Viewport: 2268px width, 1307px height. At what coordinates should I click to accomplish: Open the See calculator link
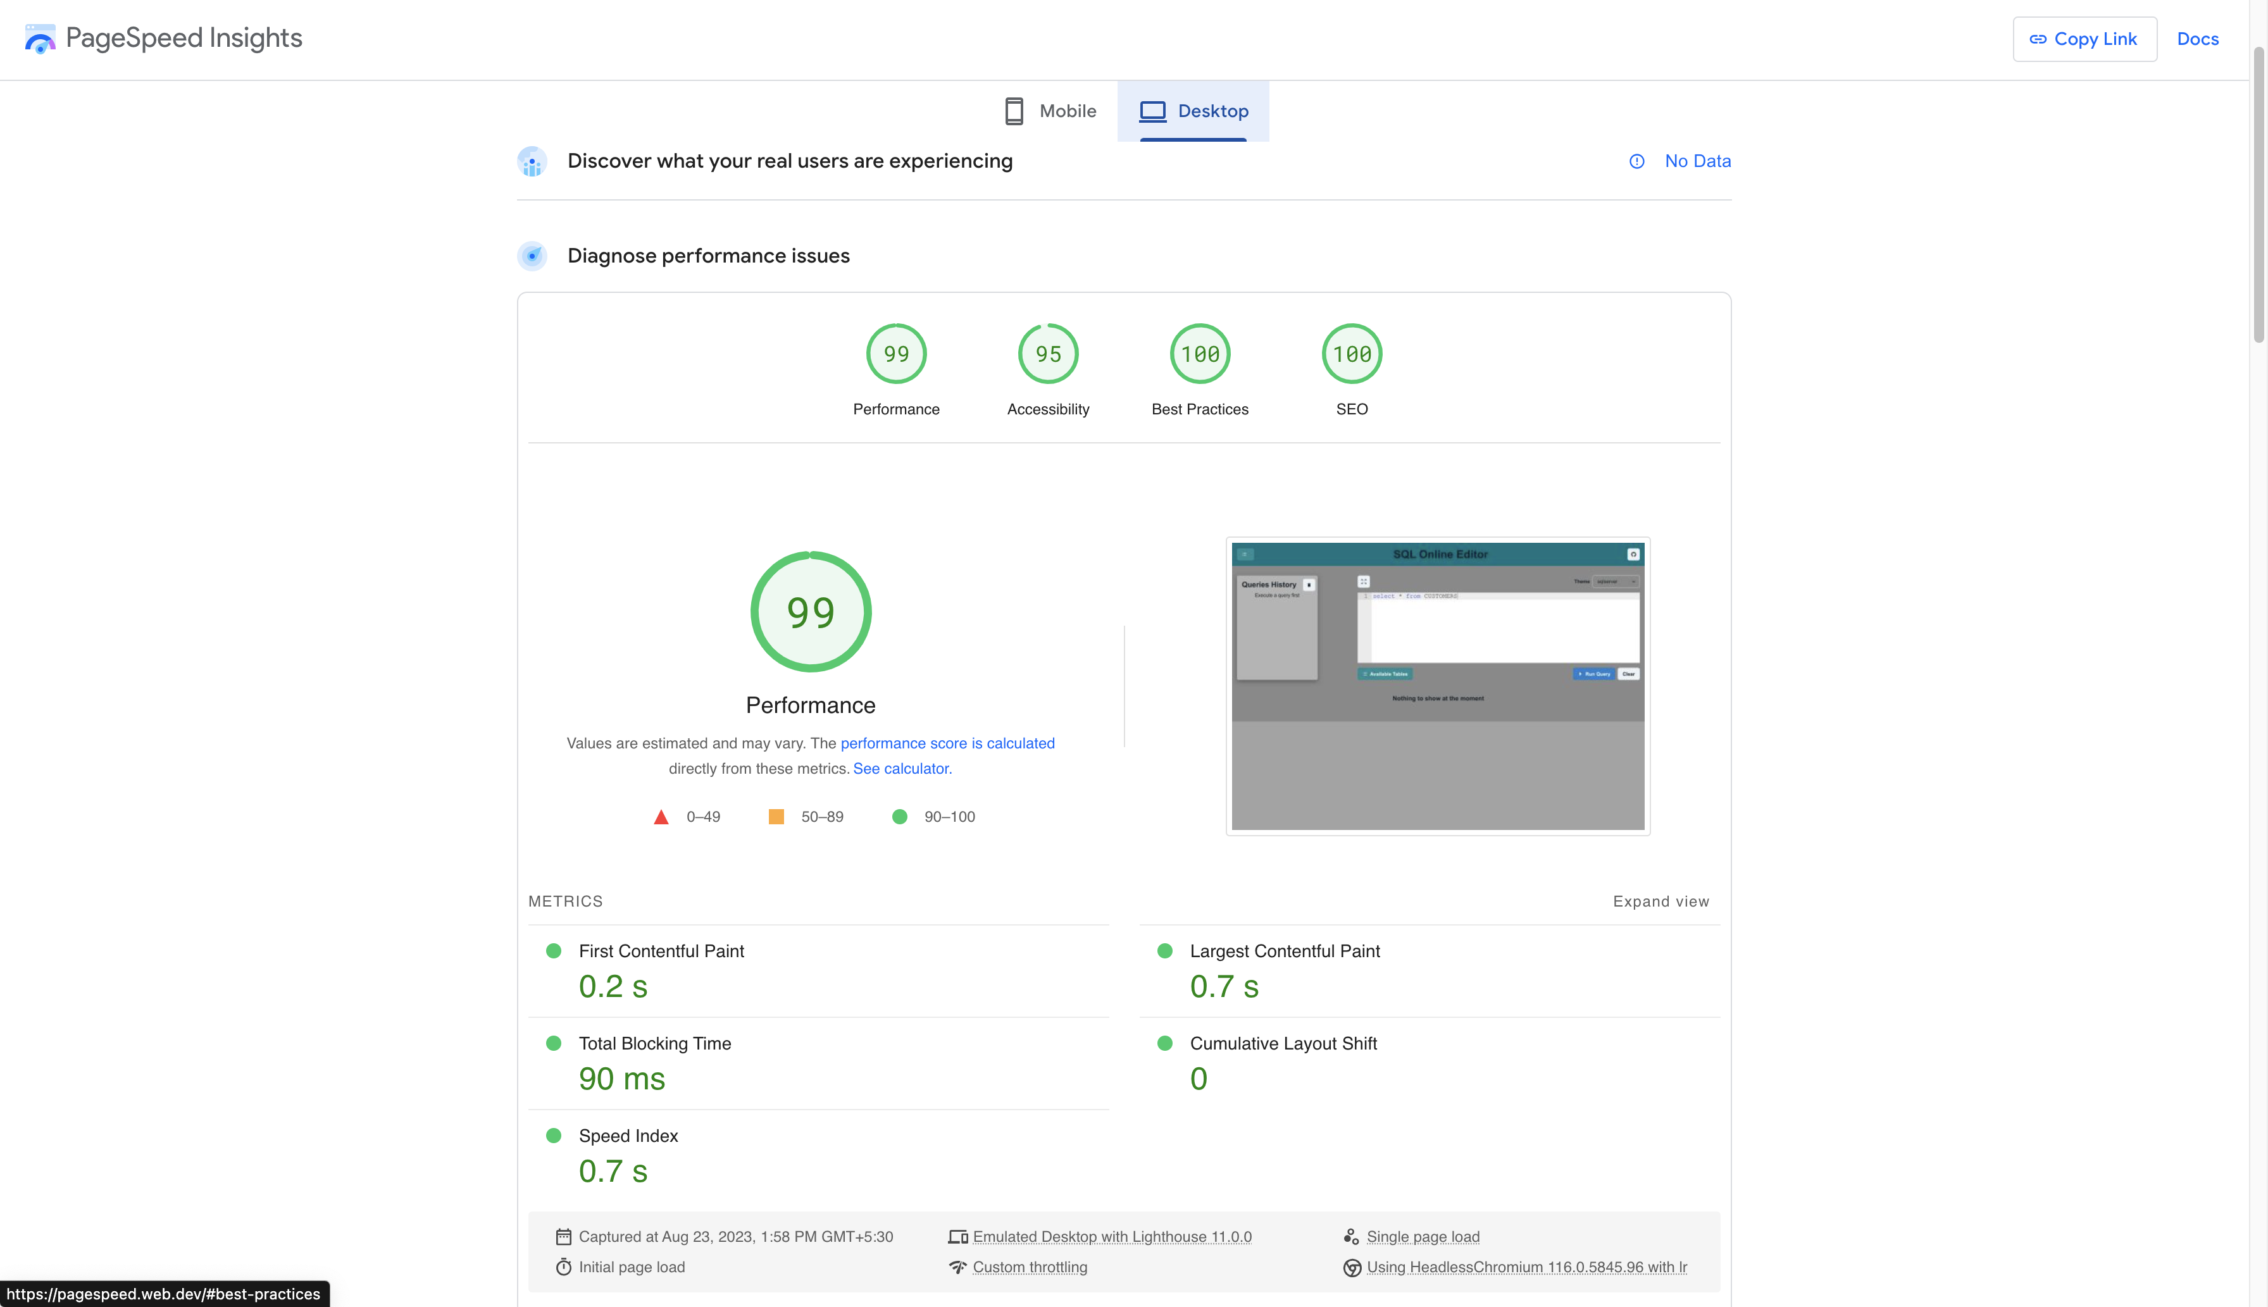coord(900,769)
